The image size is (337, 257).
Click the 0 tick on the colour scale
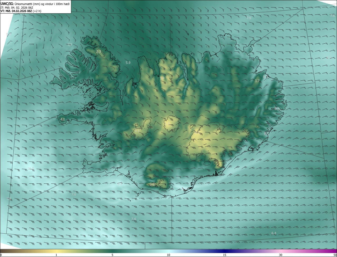(1, 255)
